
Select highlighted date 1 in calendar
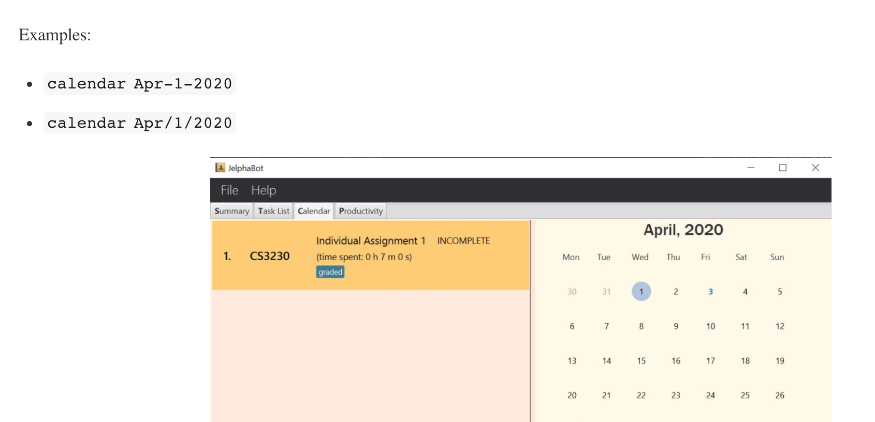point(641,292)
